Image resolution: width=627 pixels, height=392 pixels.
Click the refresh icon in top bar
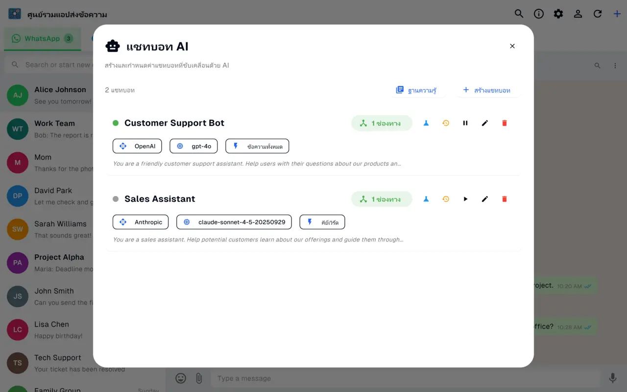pyautogui.click(x=598, y=14)
